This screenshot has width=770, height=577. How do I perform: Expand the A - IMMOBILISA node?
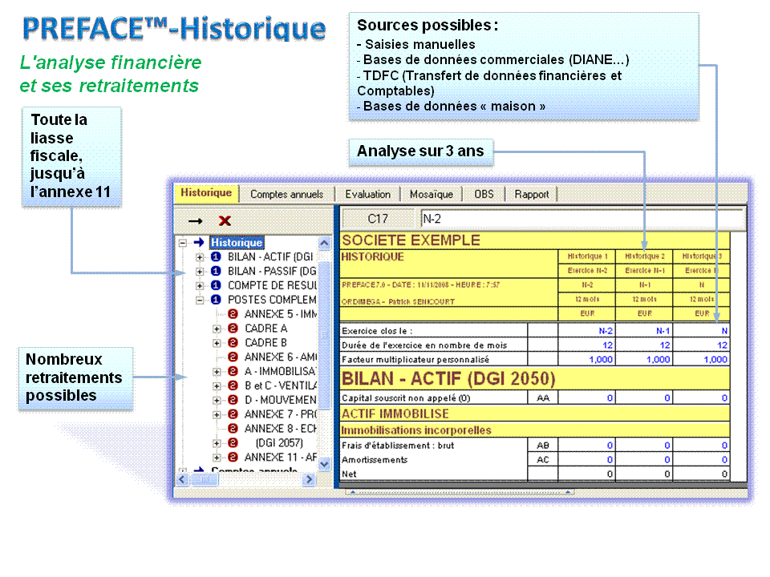tap(217, 371)
